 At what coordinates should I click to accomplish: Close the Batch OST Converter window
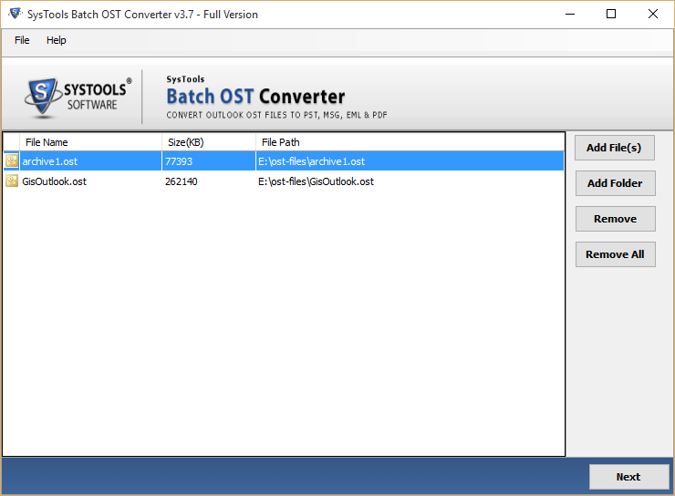click(652, 15)
